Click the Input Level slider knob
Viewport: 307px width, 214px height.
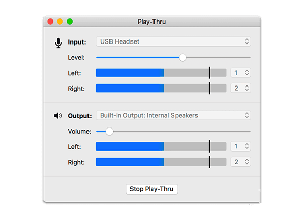tap(183, 57)
